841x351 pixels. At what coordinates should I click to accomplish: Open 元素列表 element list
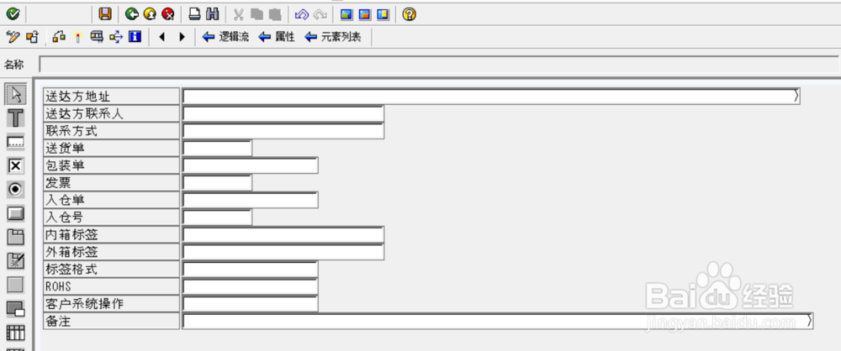click(332, 37)
